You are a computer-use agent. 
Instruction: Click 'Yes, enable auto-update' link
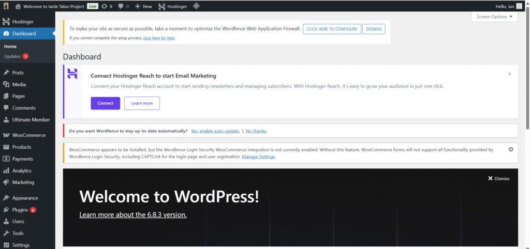point(215,131)
